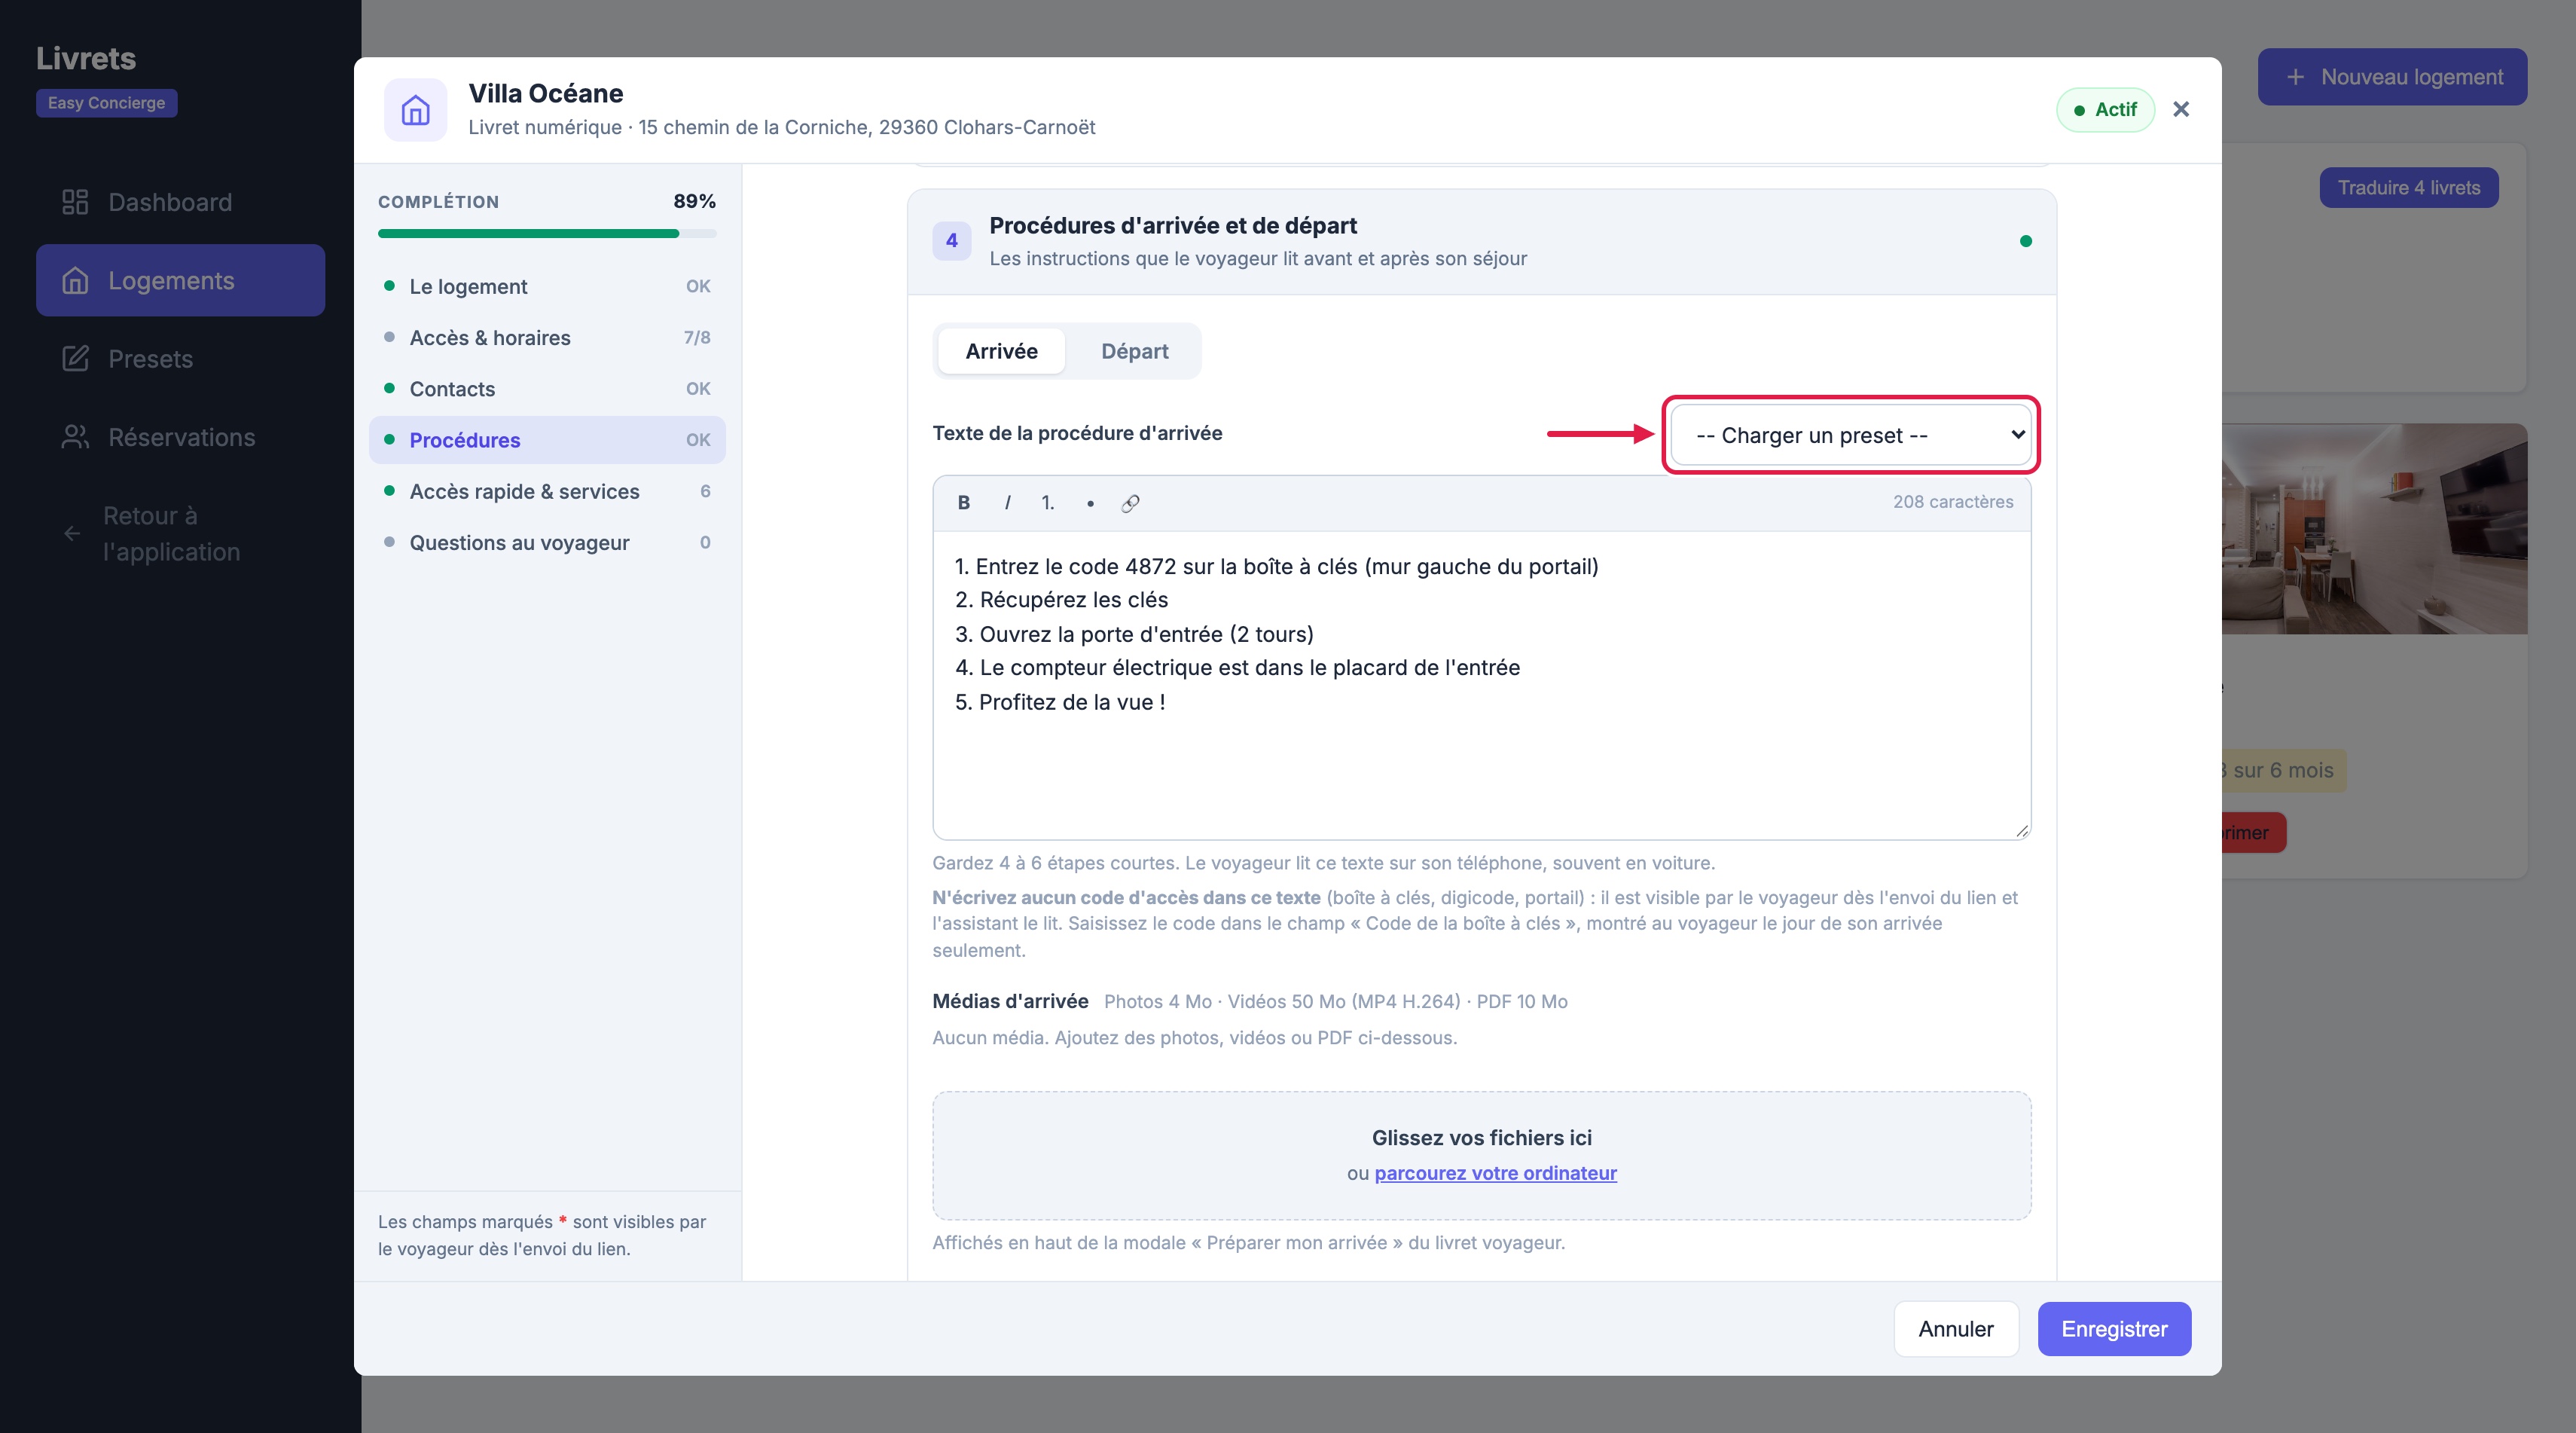Go back via Retour à l'application
This screenshot has width=2576, height=1433.
[x=180, y=533]
